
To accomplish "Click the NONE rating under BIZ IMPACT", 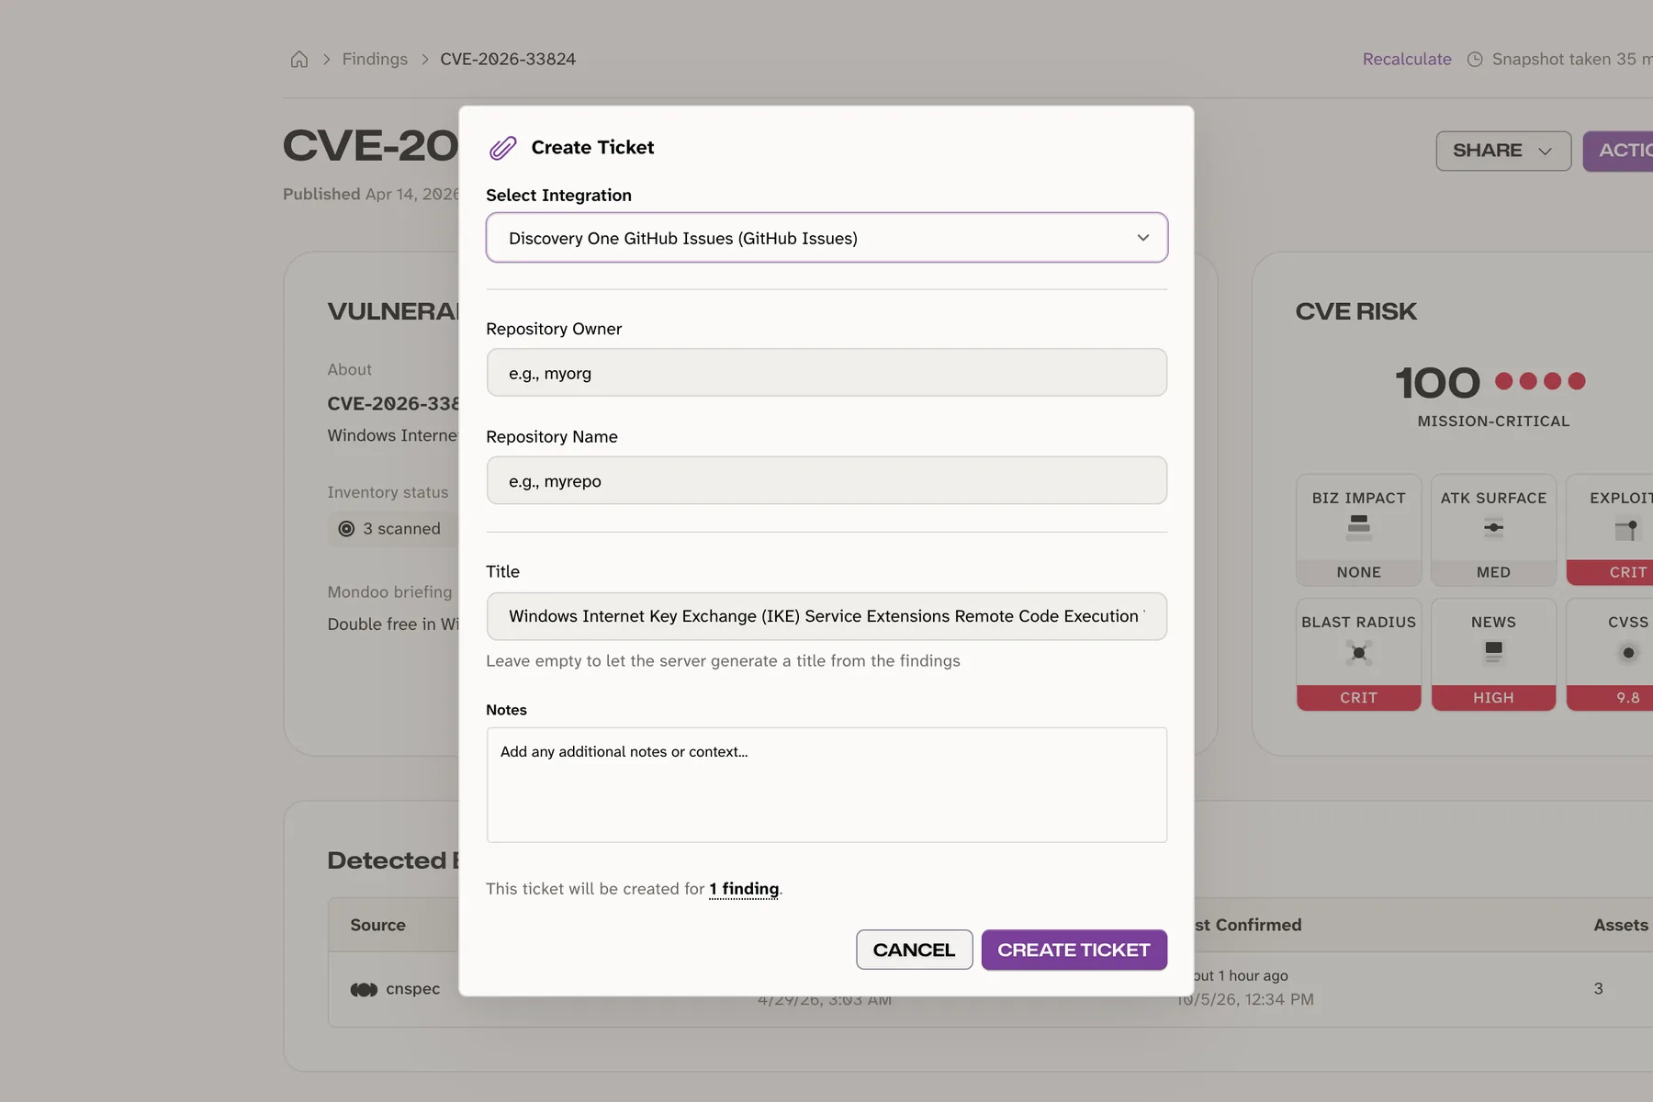I will [1359, 572].
